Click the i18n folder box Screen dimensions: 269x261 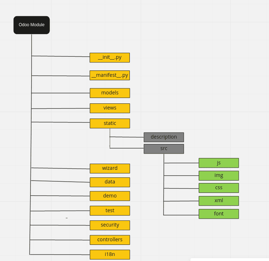click(x=110, y=255)
